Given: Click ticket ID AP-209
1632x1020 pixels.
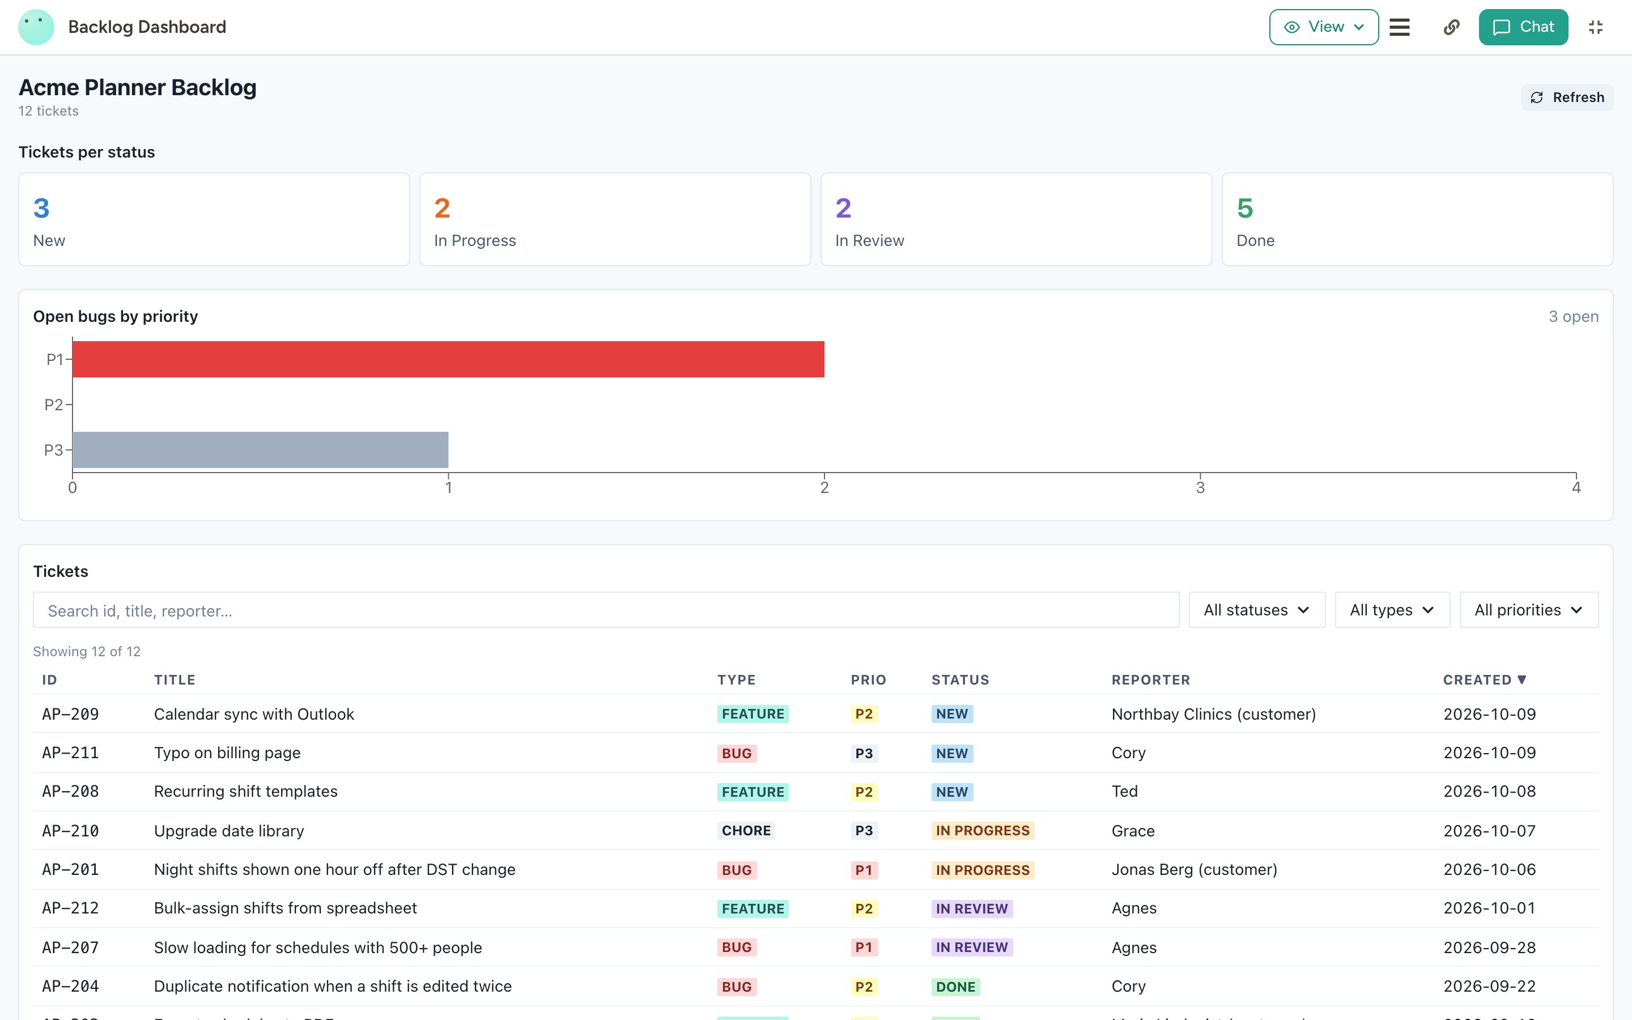Looking at the screenshot, I should coord(70,714).
